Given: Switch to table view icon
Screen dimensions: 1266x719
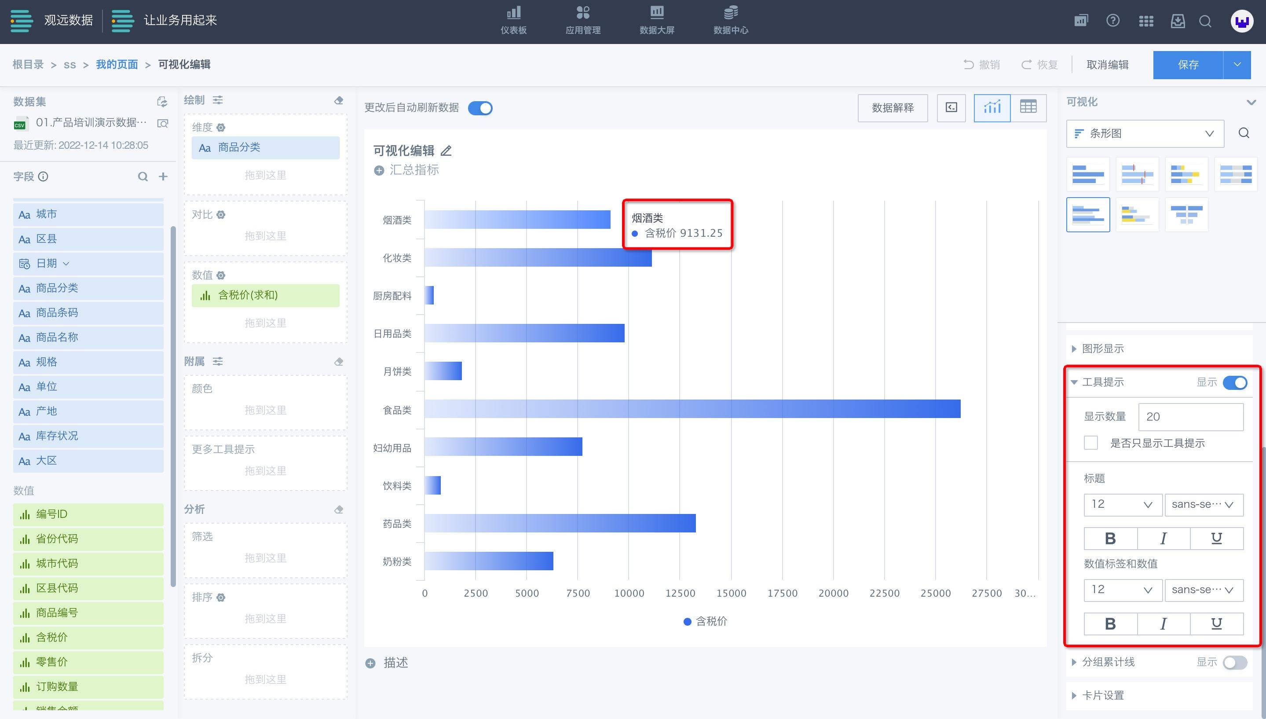Looking at the screenshot, I should (1028, 108).
